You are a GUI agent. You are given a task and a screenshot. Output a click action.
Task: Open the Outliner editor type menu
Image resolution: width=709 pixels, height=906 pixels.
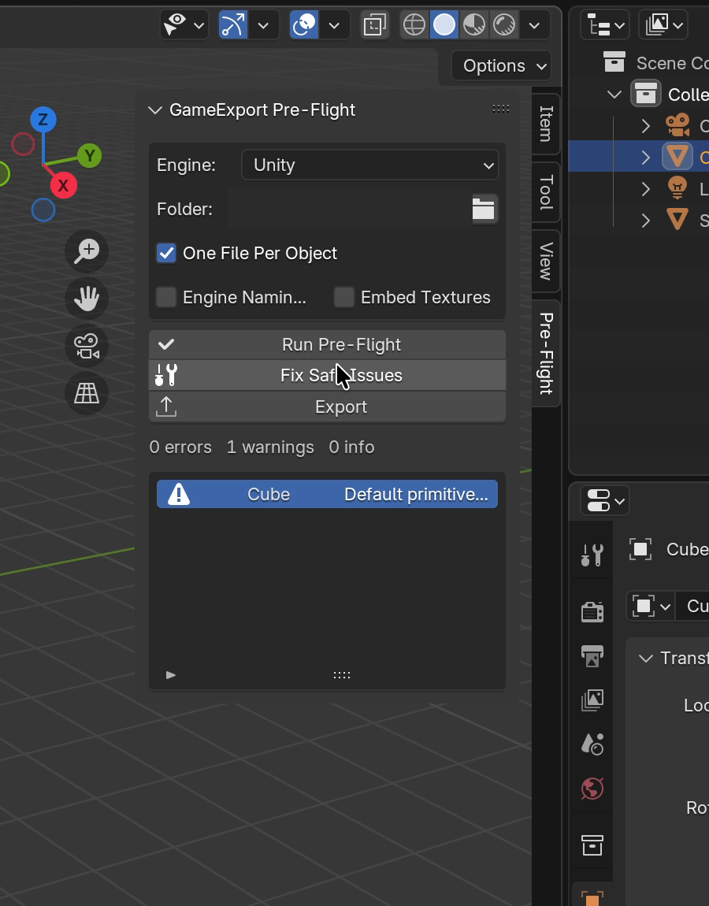point(605,25)
